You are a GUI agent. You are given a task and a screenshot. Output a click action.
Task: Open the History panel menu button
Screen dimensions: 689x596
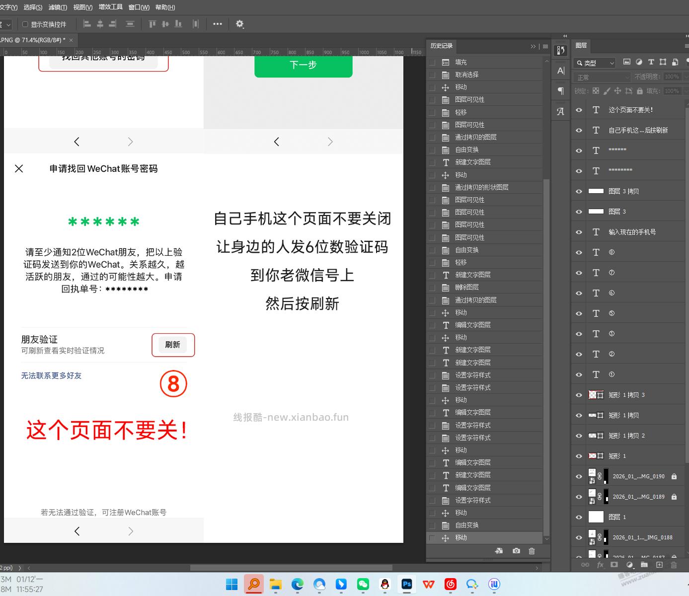click(545, 46)
